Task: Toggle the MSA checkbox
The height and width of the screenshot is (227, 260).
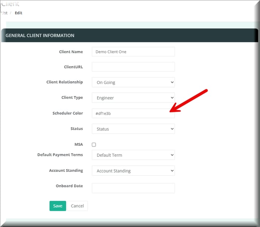Action: tap(94, 145)
